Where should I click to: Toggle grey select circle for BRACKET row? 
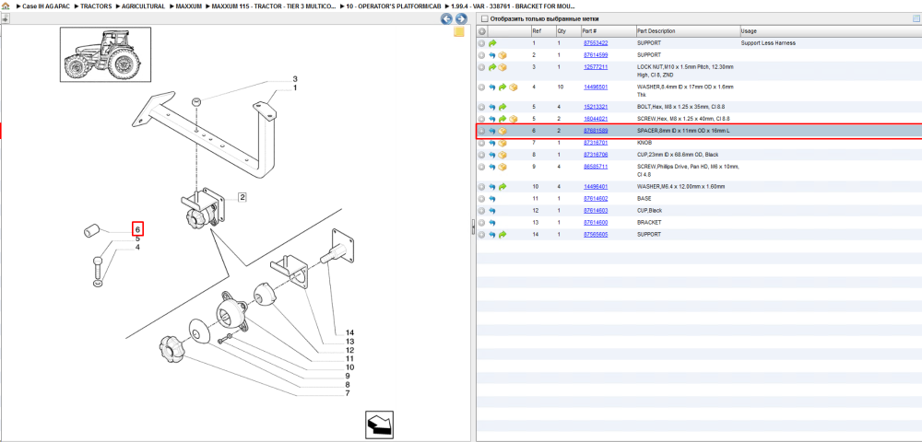[481, 223]
